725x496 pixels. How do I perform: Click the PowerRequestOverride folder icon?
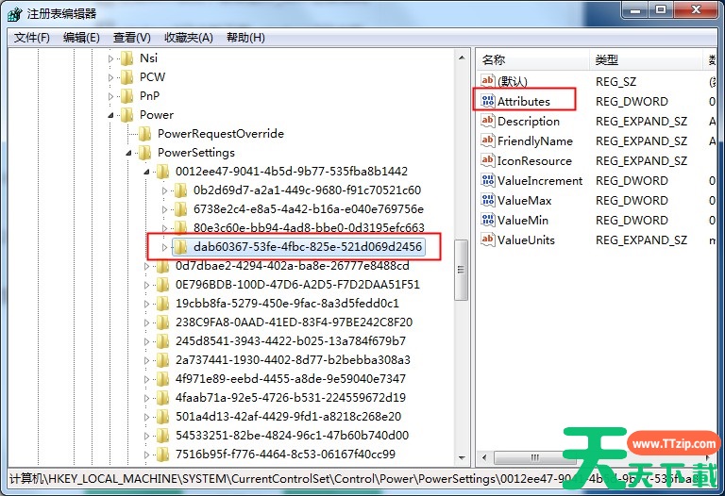(144, 134)
